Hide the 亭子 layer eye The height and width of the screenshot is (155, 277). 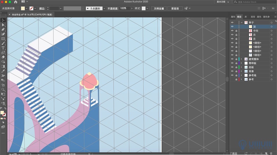232,23
